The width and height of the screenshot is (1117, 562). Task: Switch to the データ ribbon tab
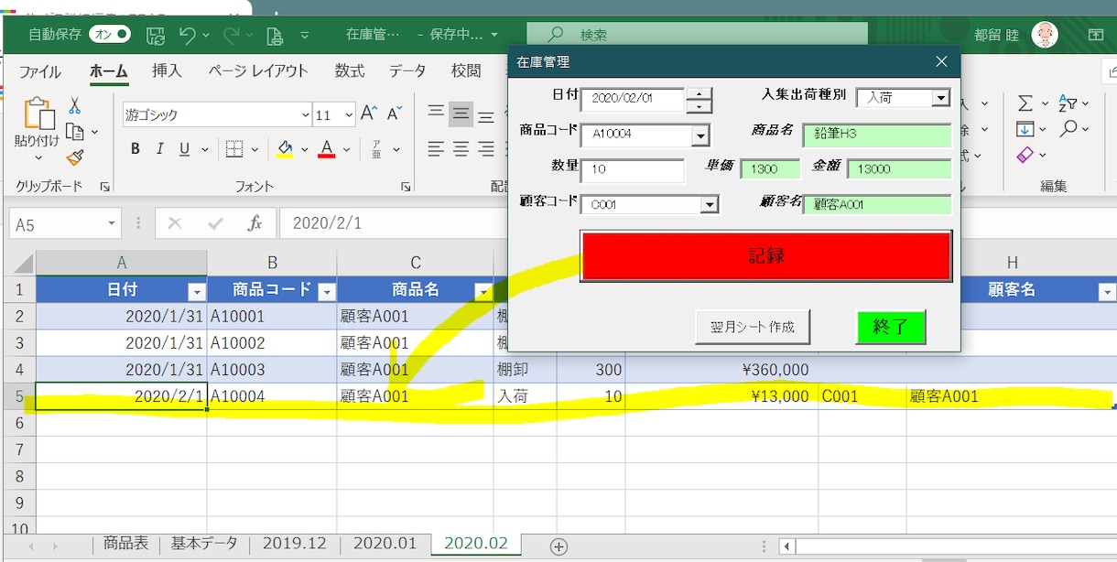pyautogui.click(x=407, y=71)
